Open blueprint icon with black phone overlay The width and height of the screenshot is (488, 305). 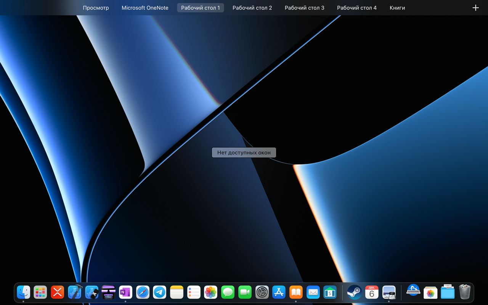pos(92,292)
